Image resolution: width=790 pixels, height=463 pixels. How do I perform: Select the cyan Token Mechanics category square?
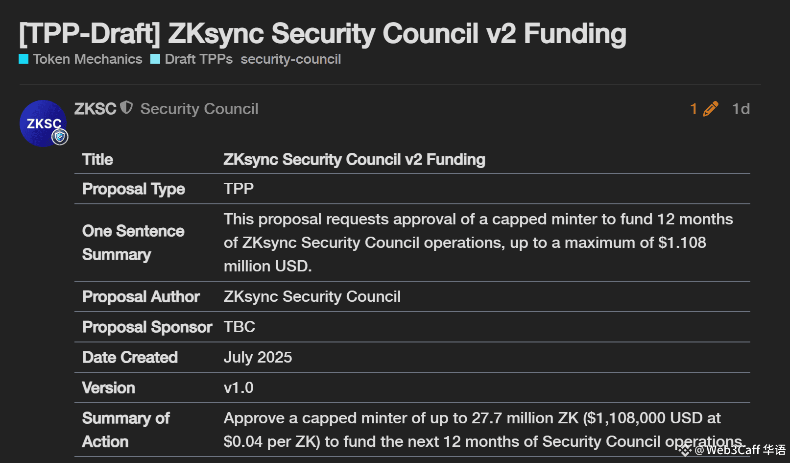click(x=24, y=59)
